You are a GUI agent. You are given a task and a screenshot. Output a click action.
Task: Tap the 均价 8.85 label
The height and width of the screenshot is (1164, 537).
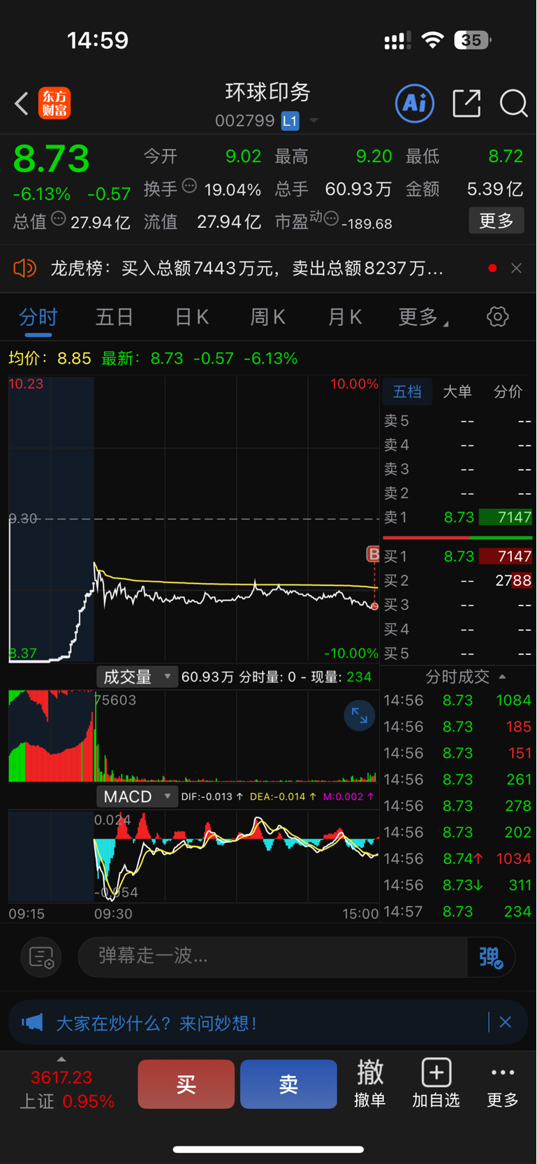(x=50, y=359)
